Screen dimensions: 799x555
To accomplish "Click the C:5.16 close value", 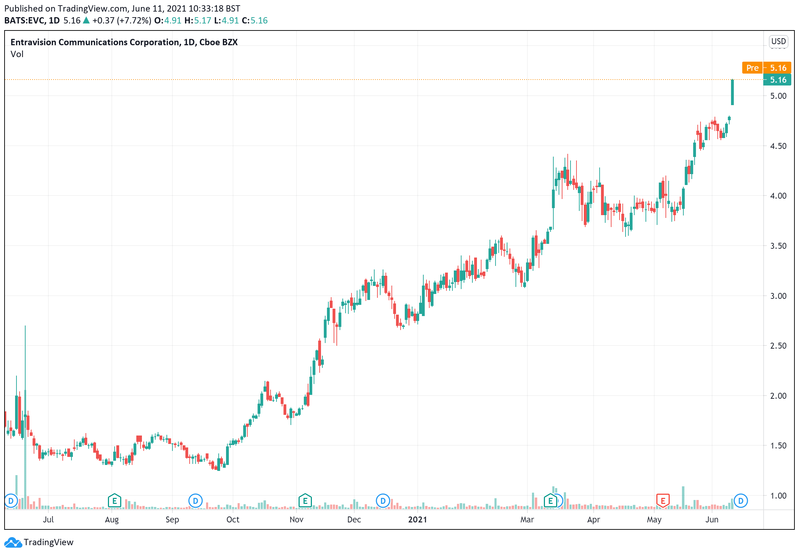I will [x=255, y=20].
